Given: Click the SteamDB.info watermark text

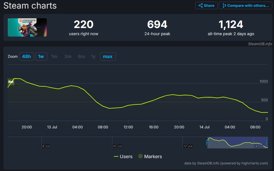Looking at the screenshot, I should [260, 44].
